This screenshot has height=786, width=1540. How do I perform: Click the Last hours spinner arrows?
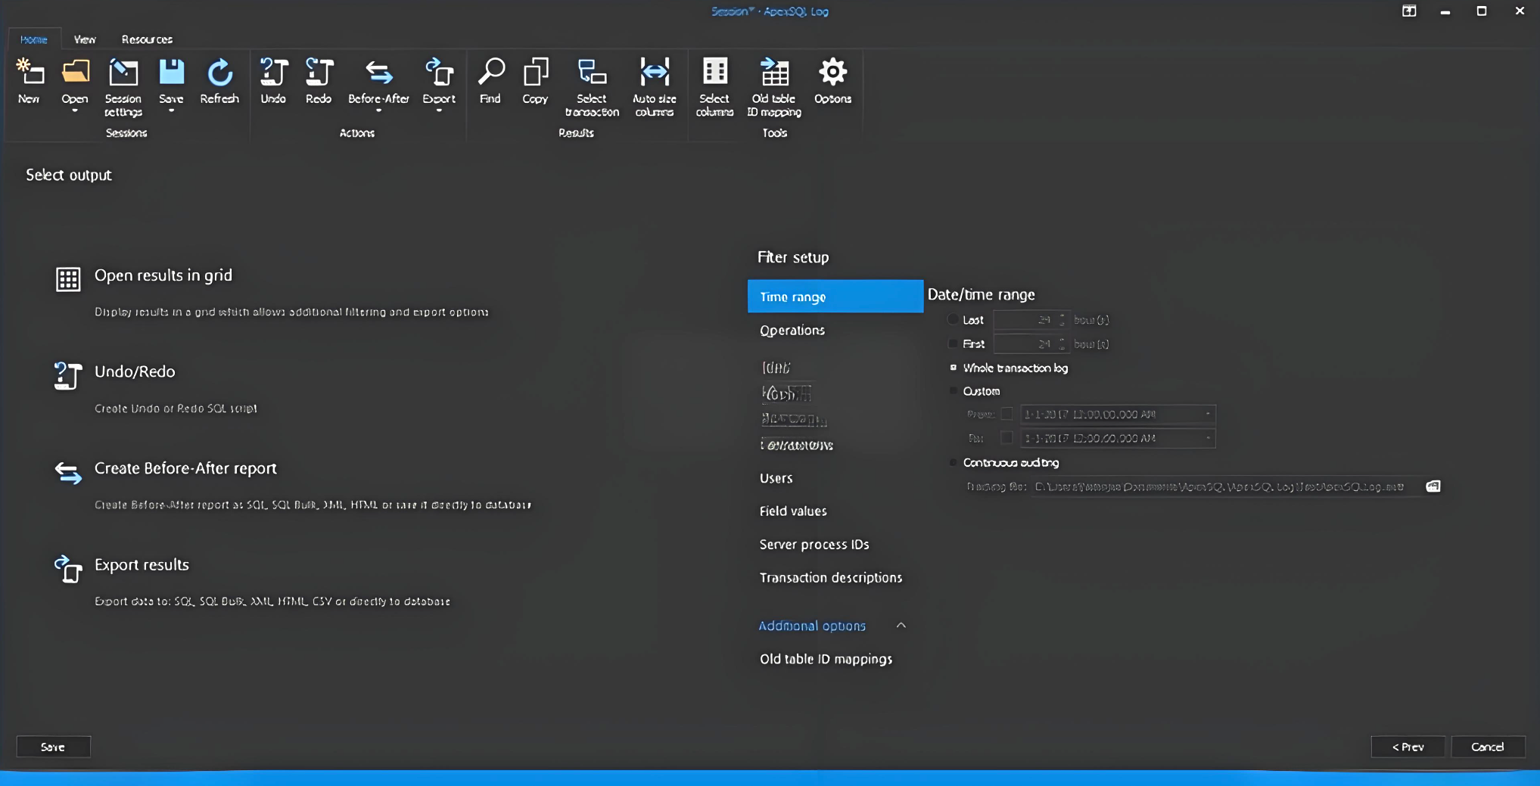pos(1062,320)
